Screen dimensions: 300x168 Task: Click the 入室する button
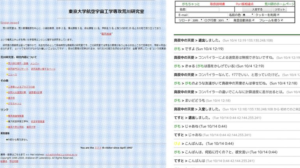tap(257, 9)
